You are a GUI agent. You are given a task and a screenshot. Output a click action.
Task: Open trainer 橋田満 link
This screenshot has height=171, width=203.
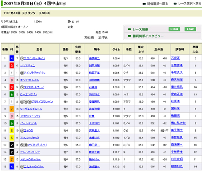pos(175,116)
